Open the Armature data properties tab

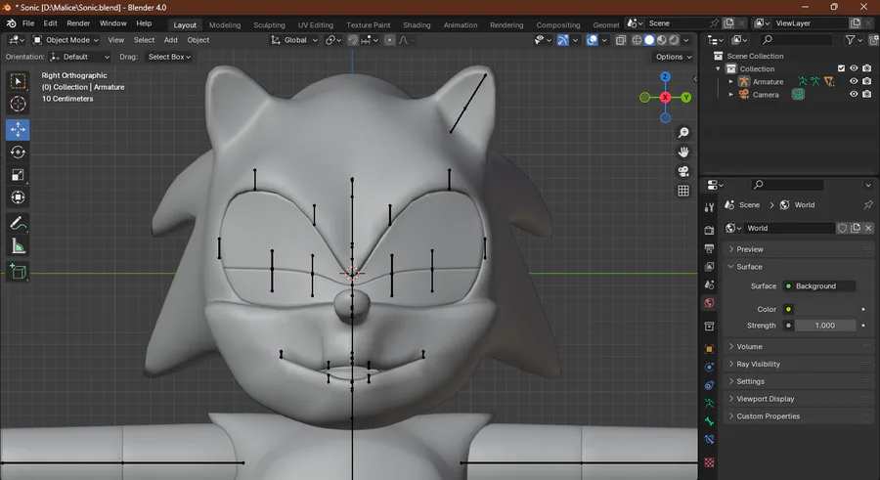tap(710, 403)
